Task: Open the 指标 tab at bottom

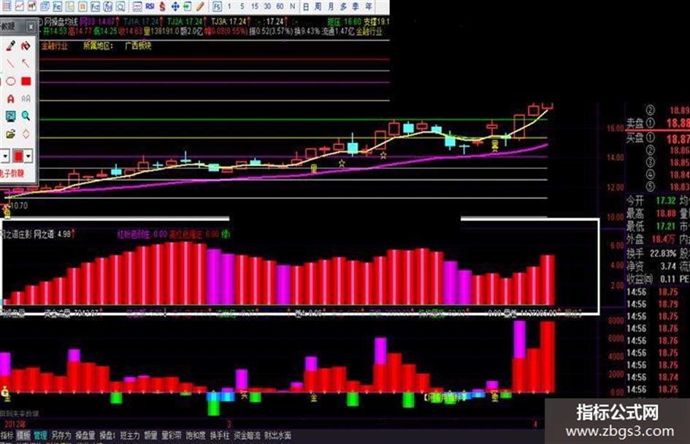Action: click(7, 436)
